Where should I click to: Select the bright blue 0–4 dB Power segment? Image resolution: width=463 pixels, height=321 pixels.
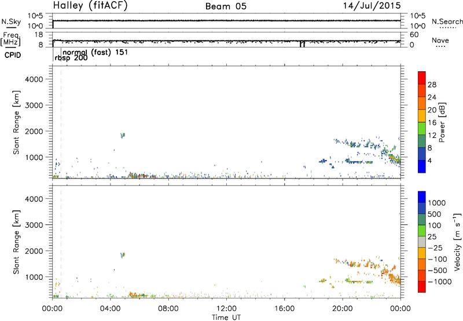coord(422,166)
